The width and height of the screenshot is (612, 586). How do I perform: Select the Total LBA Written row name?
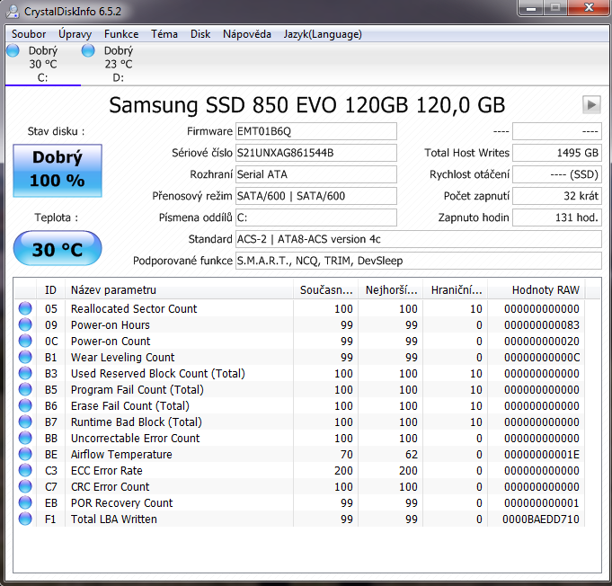pos(114,519)
